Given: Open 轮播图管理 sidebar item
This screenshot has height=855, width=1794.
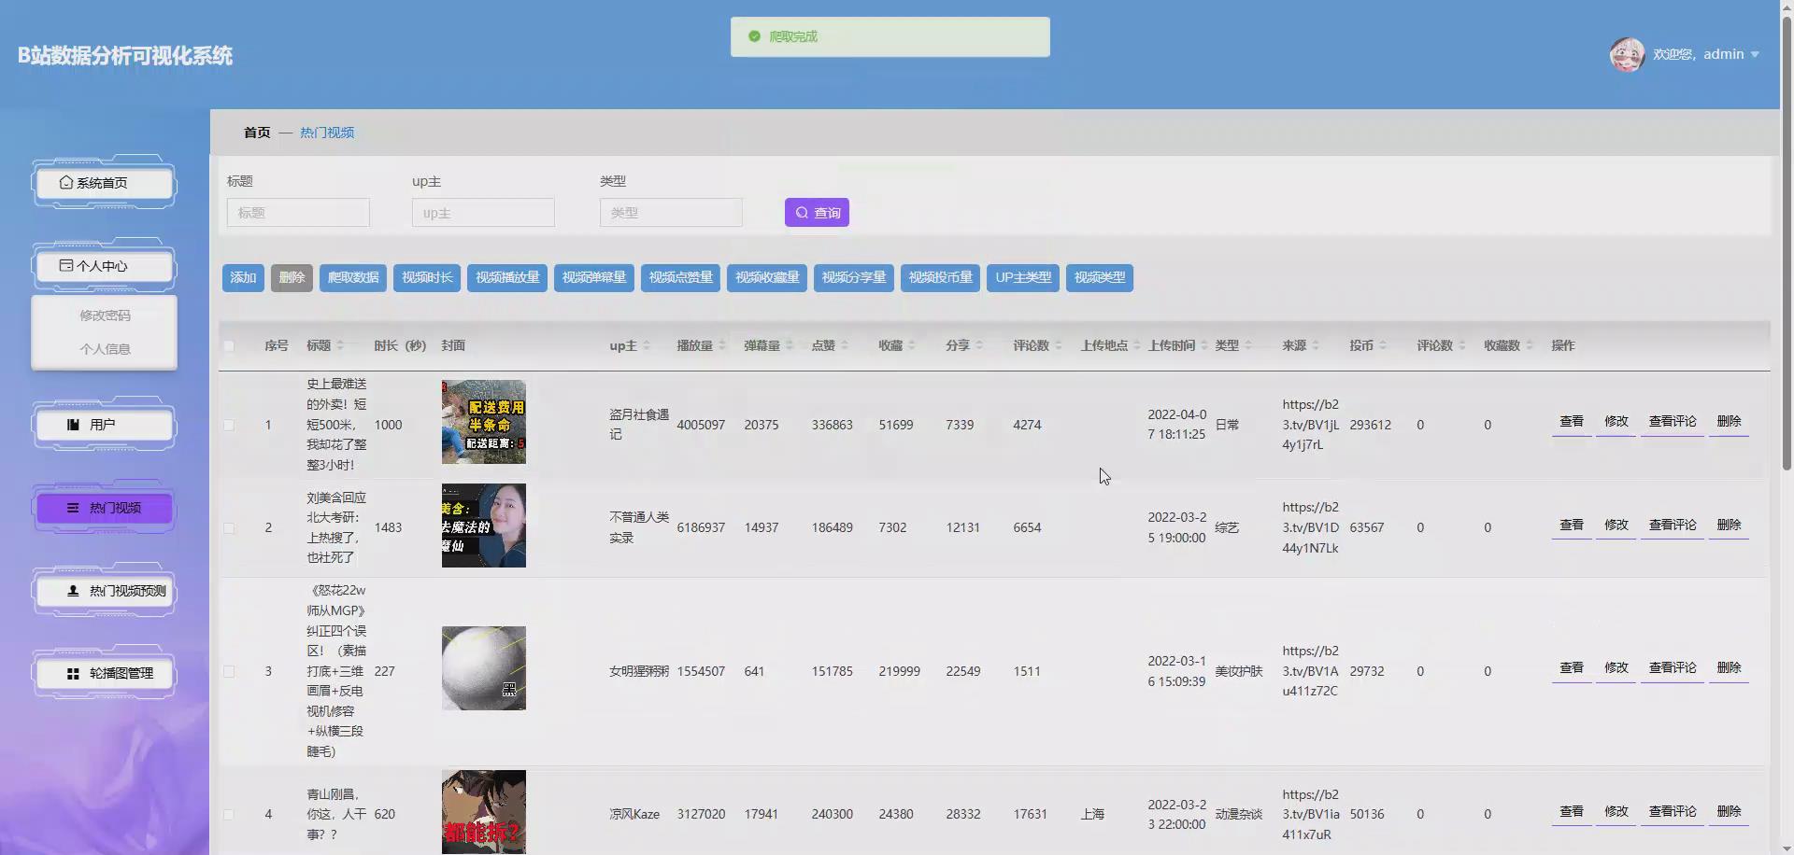Looking at the screenshot, I should (x=104, y=673).
